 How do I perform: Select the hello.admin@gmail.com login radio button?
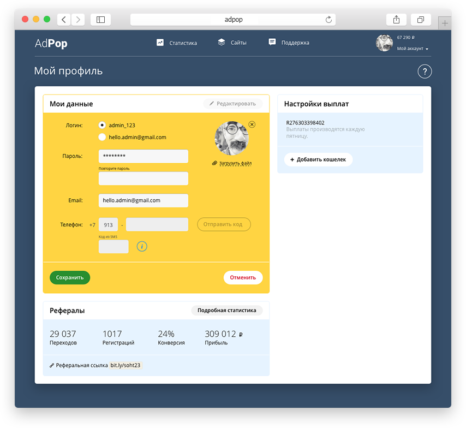pos(102,137)
